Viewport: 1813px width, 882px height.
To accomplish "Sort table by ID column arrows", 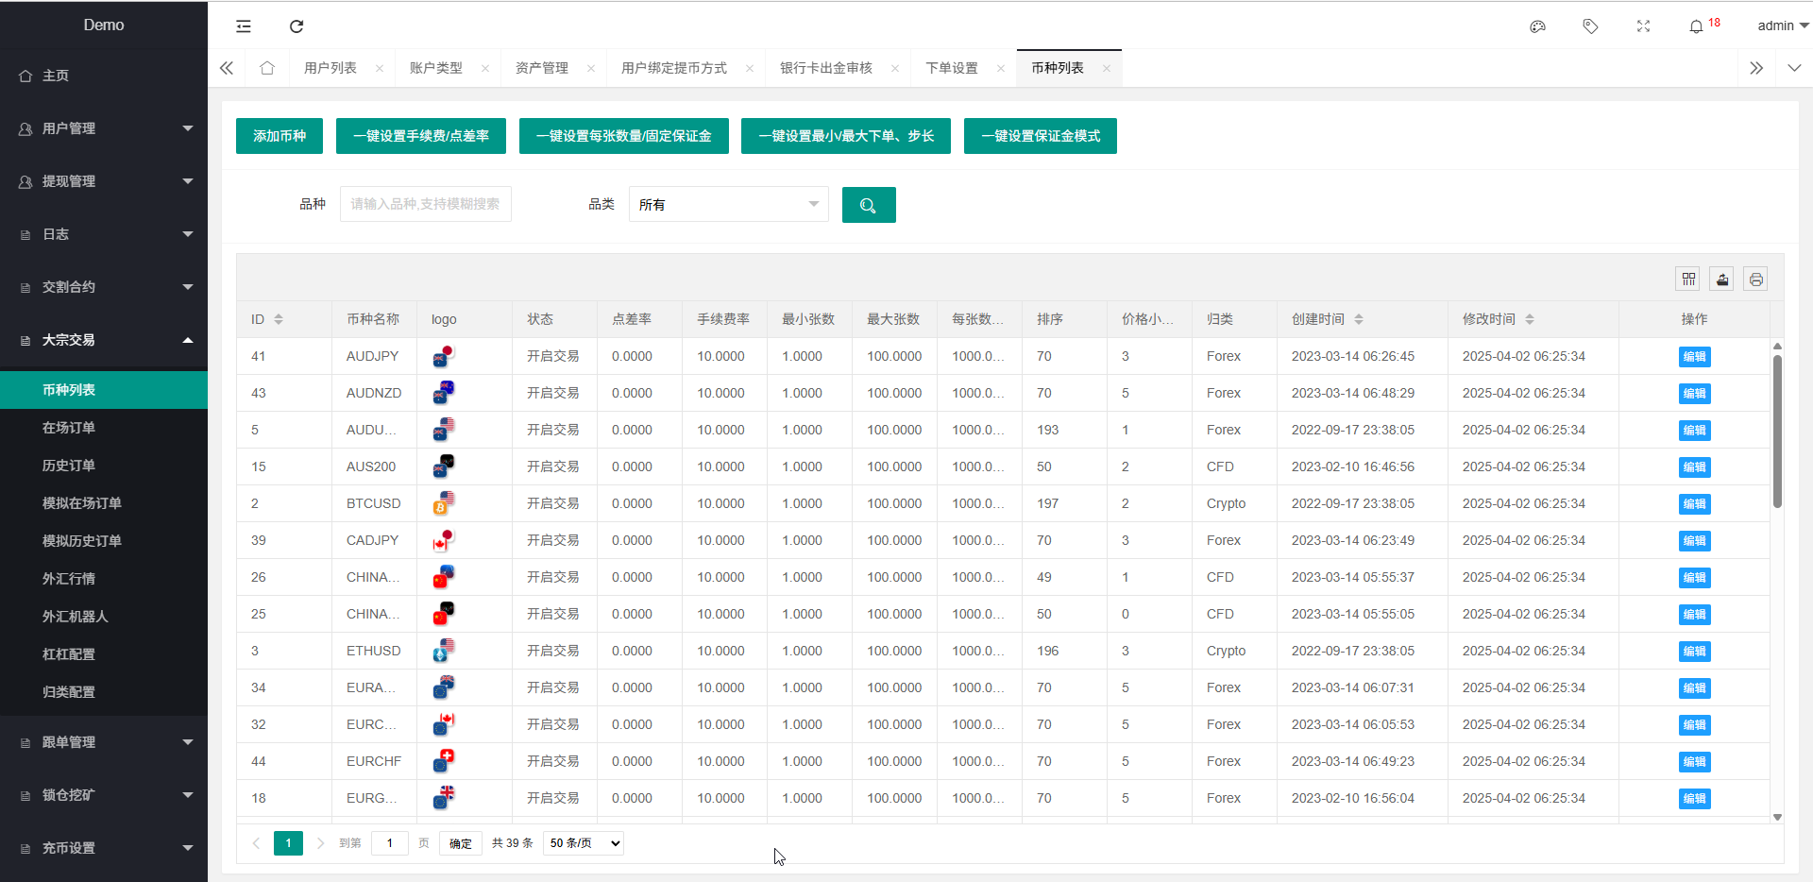I will point(279,319).
